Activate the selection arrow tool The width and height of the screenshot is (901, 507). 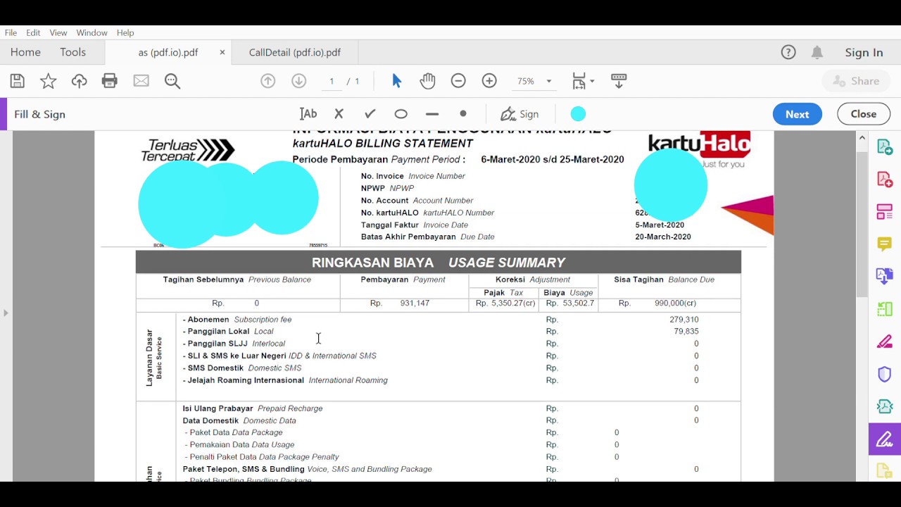pos(396,81)
